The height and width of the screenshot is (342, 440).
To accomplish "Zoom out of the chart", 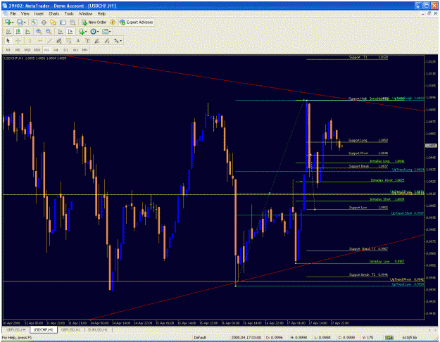I will (x=49, y=32).
